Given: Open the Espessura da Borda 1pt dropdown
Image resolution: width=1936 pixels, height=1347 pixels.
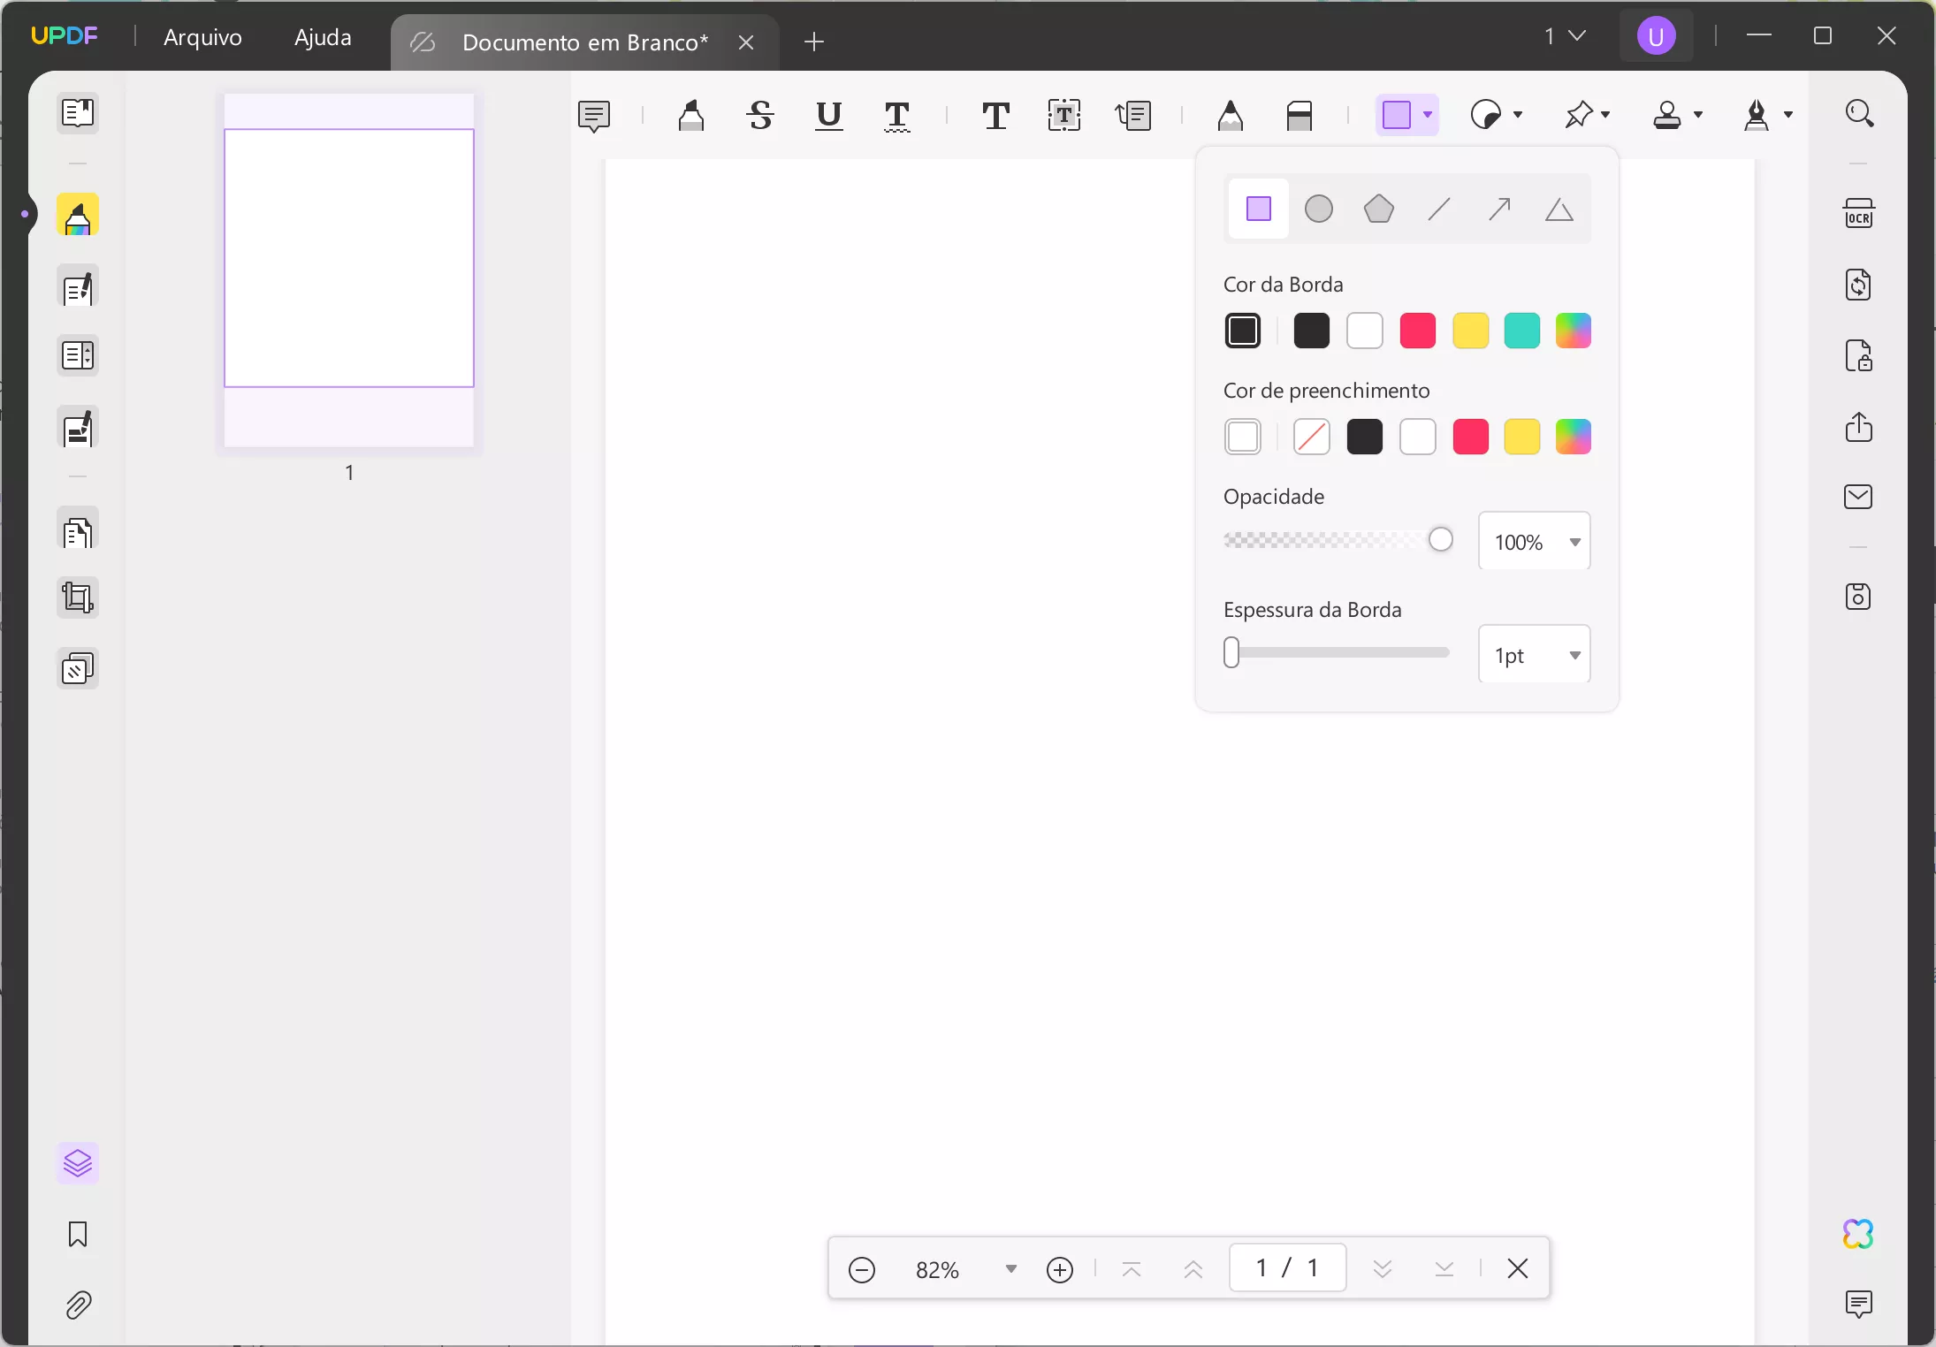Looking at the screenshot, I should pos(1576,654).
